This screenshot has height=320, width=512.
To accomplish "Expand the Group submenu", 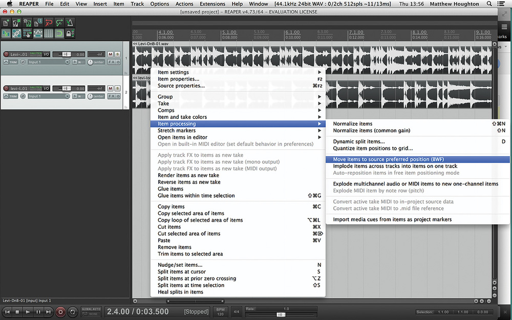I will tap(238, 97).
